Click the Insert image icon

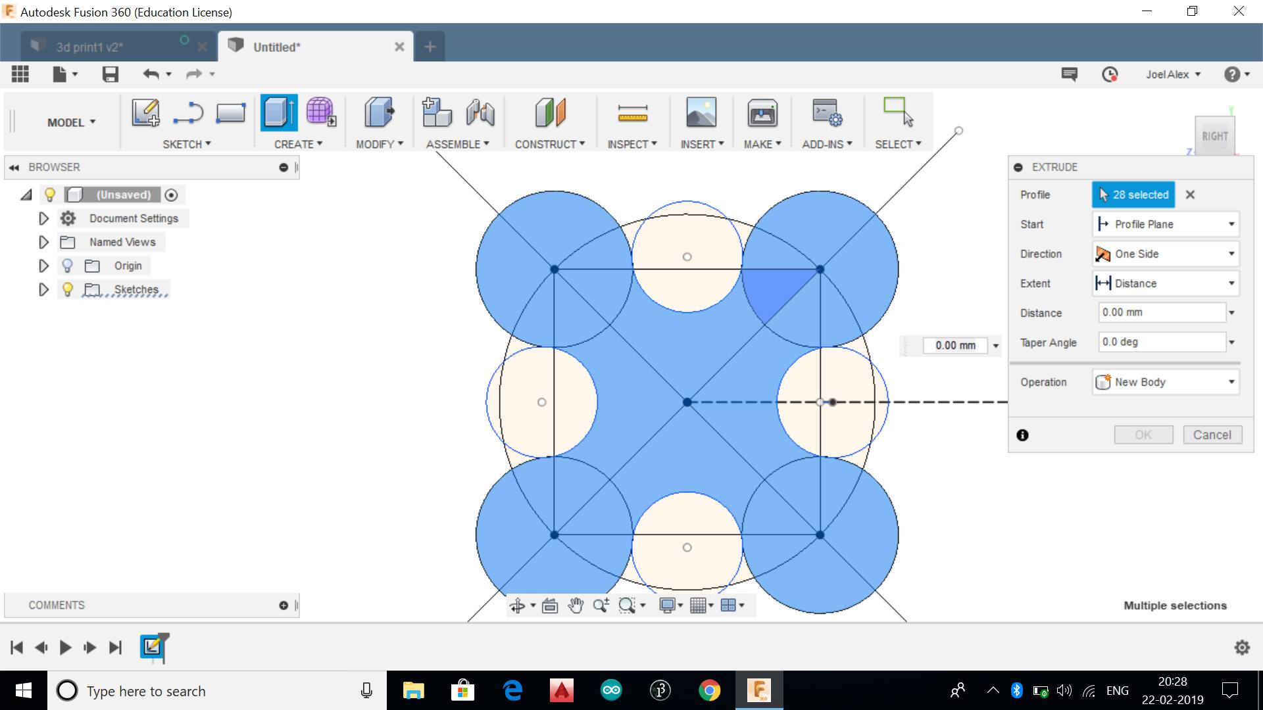(x=701, y=113)
